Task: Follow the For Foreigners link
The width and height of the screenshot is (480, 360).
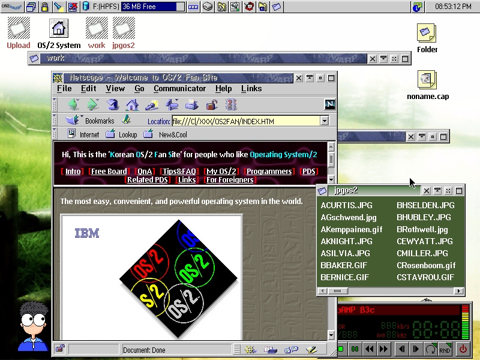Action: tap(230, 179)
